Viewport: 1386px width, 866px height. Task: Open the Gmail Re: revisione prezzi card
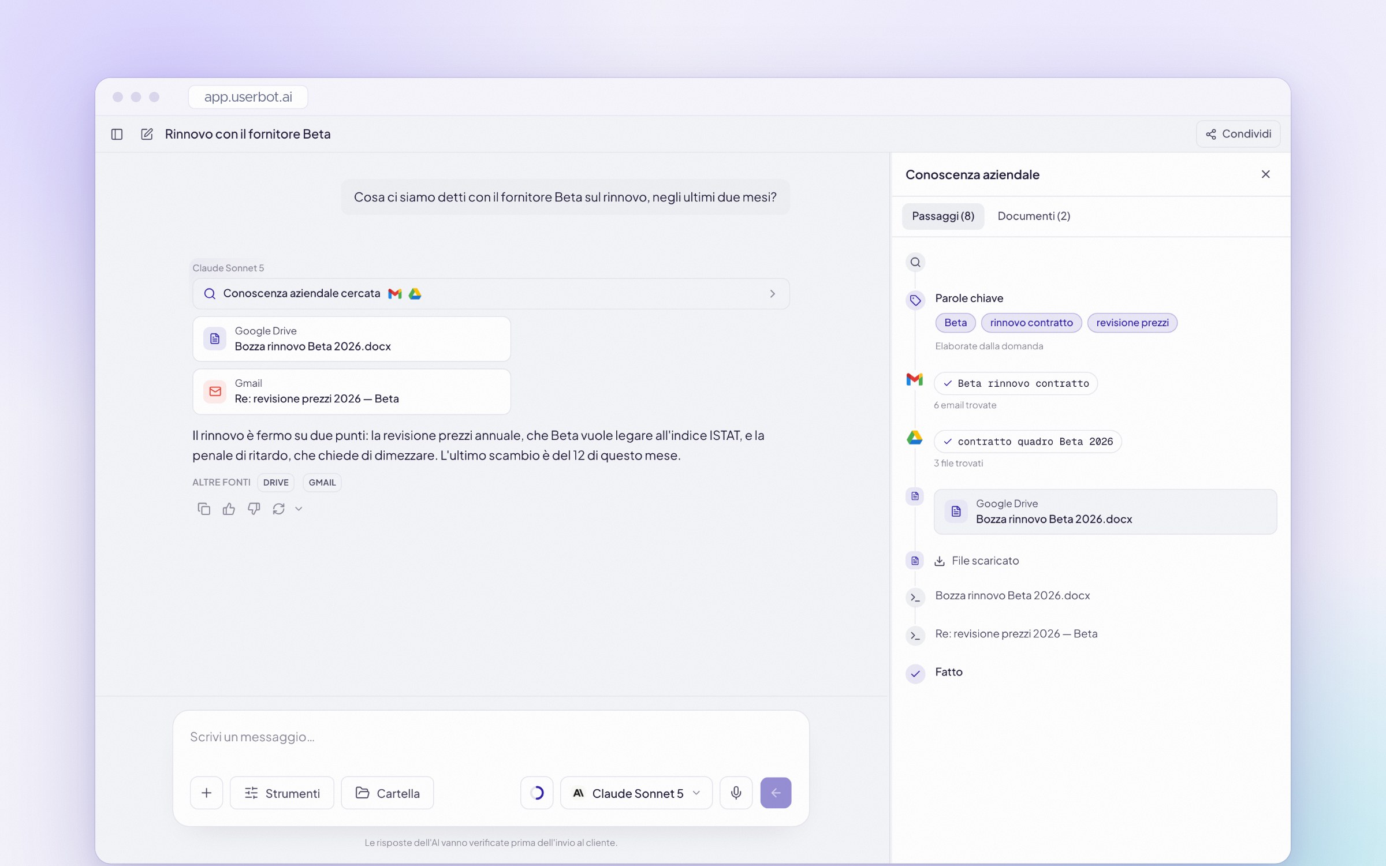pyautogui.click(x=352, y=391)
